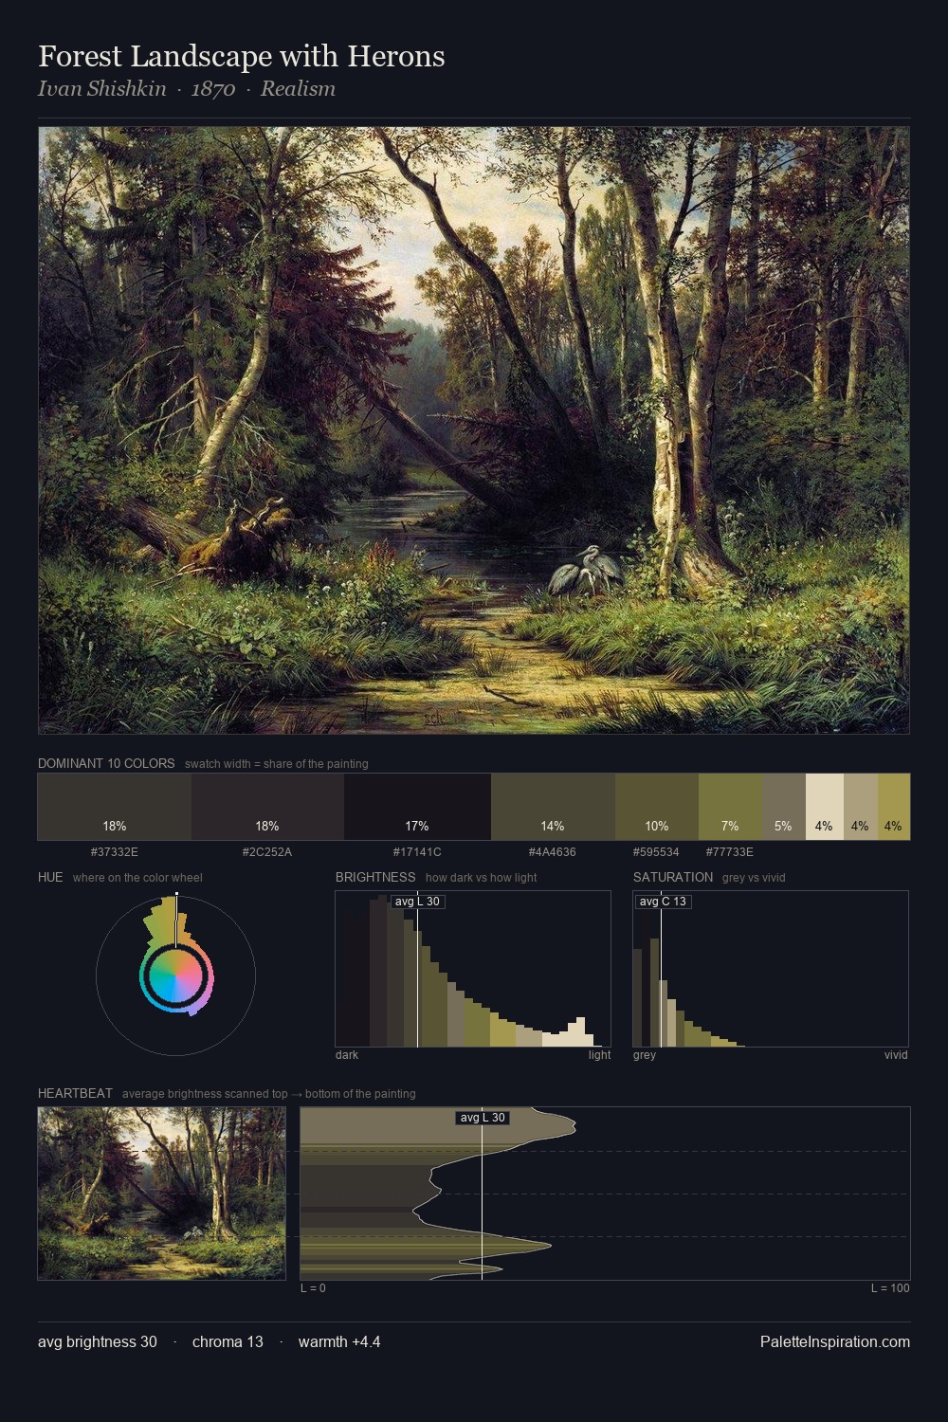Click the 'where on the color wheel' caption
Viewport: 948px width, 1422px height.
(x=137, y=878)
